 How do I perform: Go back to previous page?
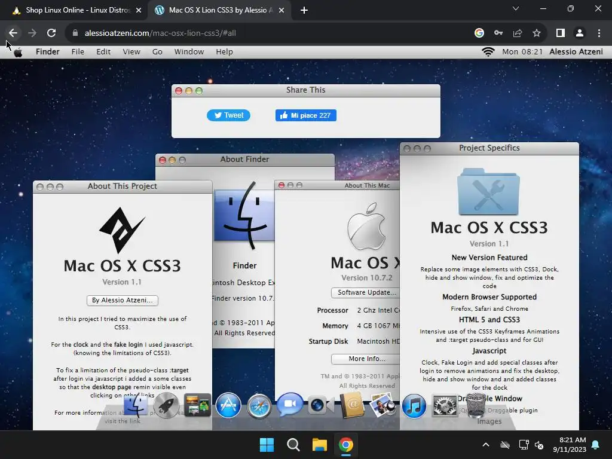[x=13, y=33]
